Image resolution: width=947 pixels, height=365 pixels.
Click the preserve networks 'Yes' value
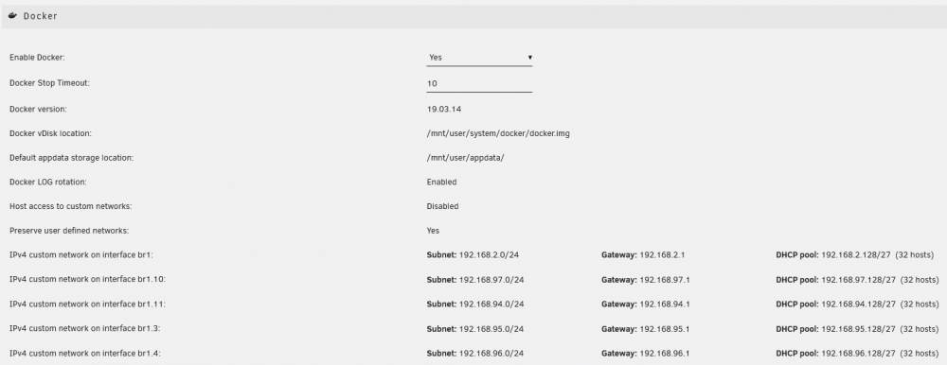[433, 231]
